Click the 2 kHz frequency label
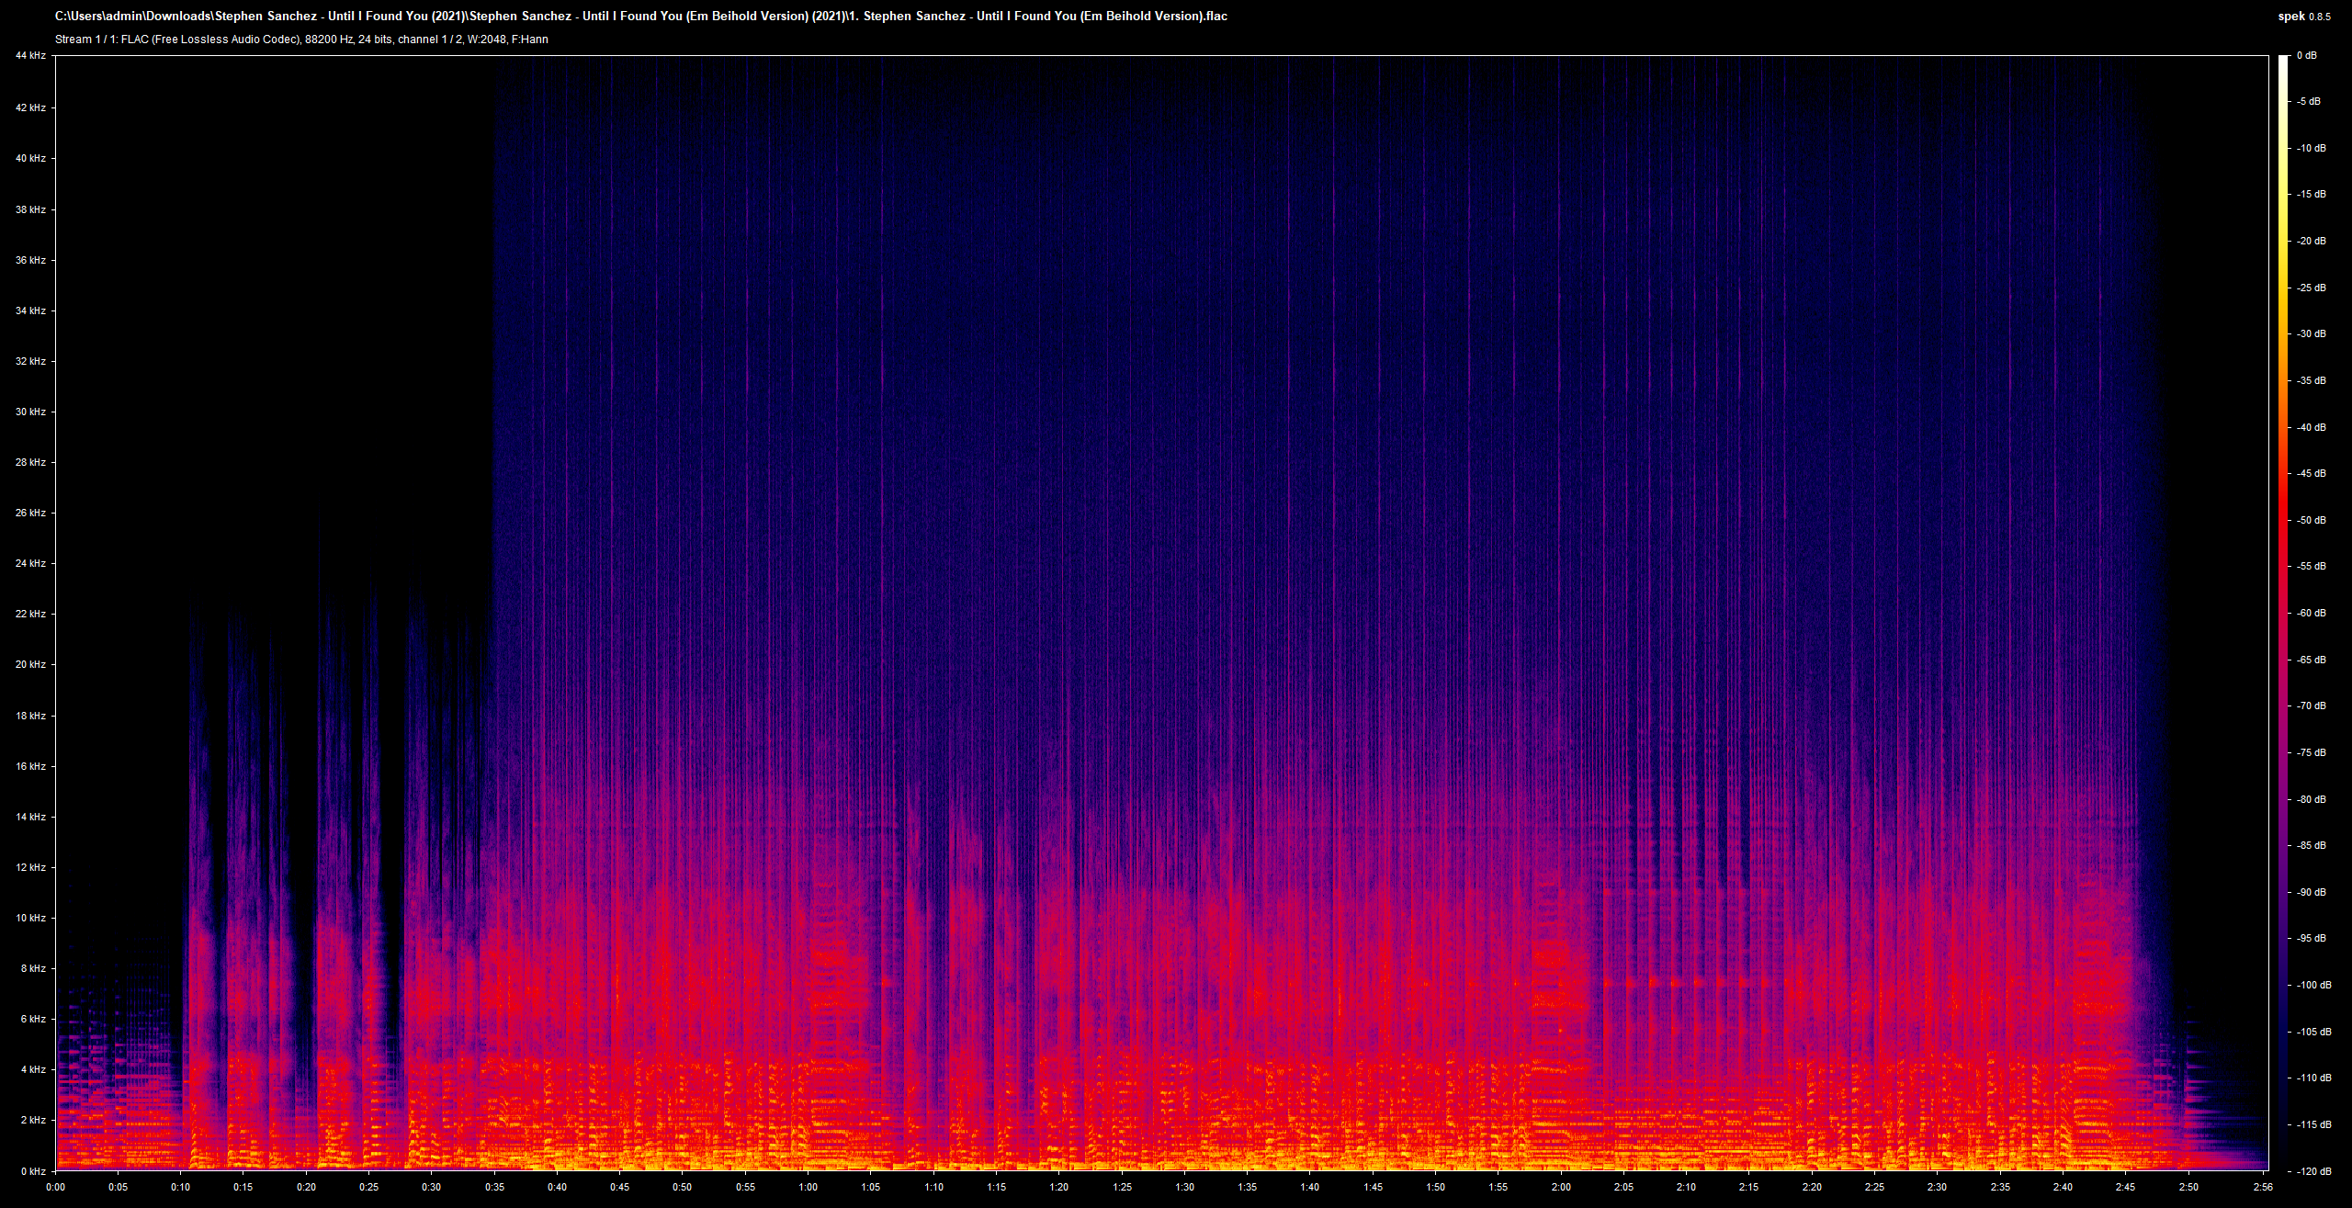Image resolution: width=2352 pixels, height=1208 pixels. coord(33,1120)
